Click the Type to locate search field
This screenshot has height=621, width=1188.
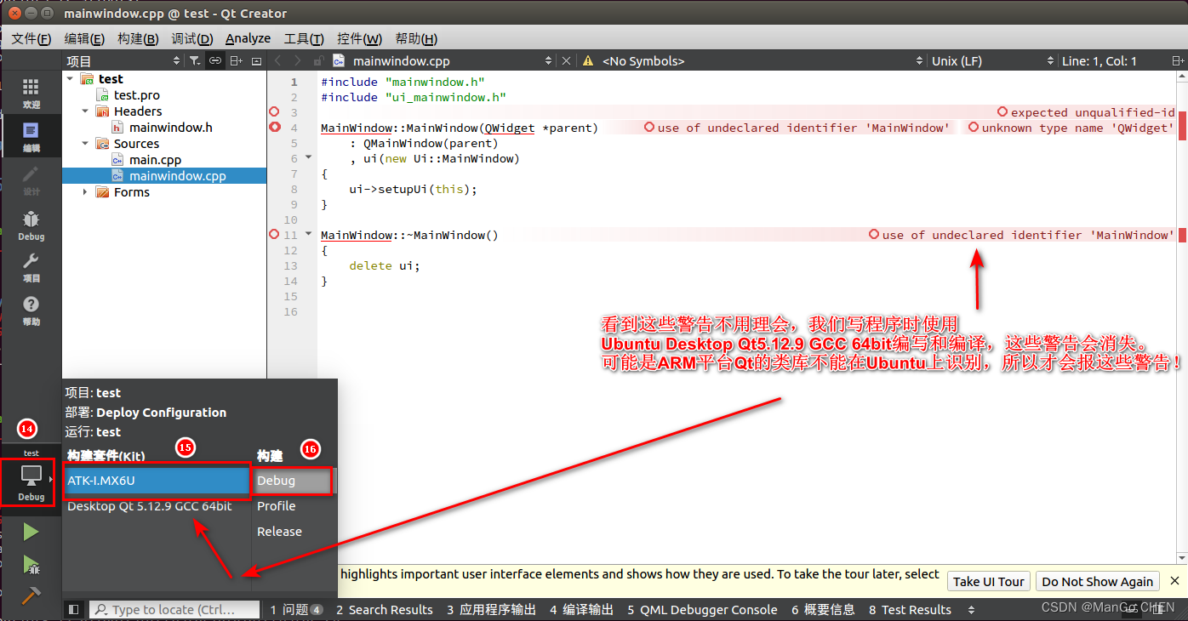[174, 609]
